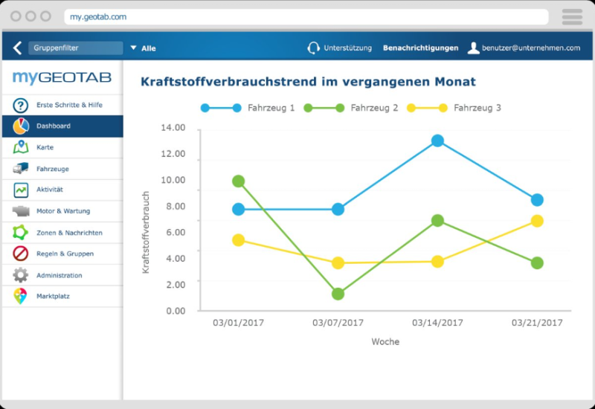Expand the Alle group dropdown
Screen dimensions: 595x409
(x=143, y=48)
